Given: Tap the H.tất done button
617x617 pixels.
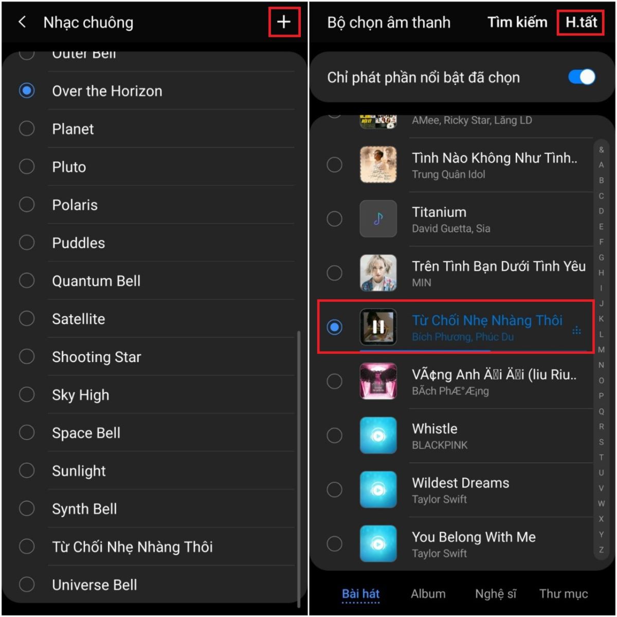Looking at the screenshot, I should (581, 22).
